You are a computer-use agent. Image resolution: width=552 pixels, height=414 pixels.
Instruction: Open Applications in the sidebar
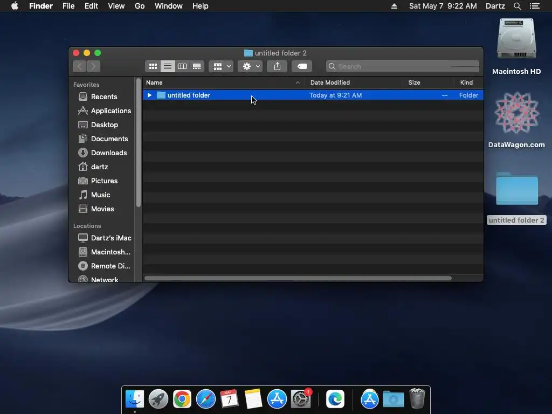point(105,111)
